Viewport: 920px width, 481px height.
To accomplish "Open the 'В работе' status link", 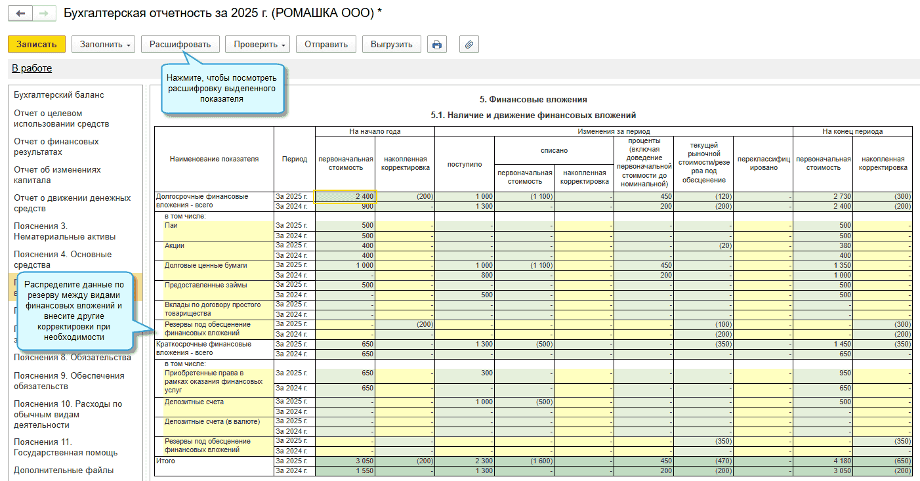I will (x=31, y=68).
